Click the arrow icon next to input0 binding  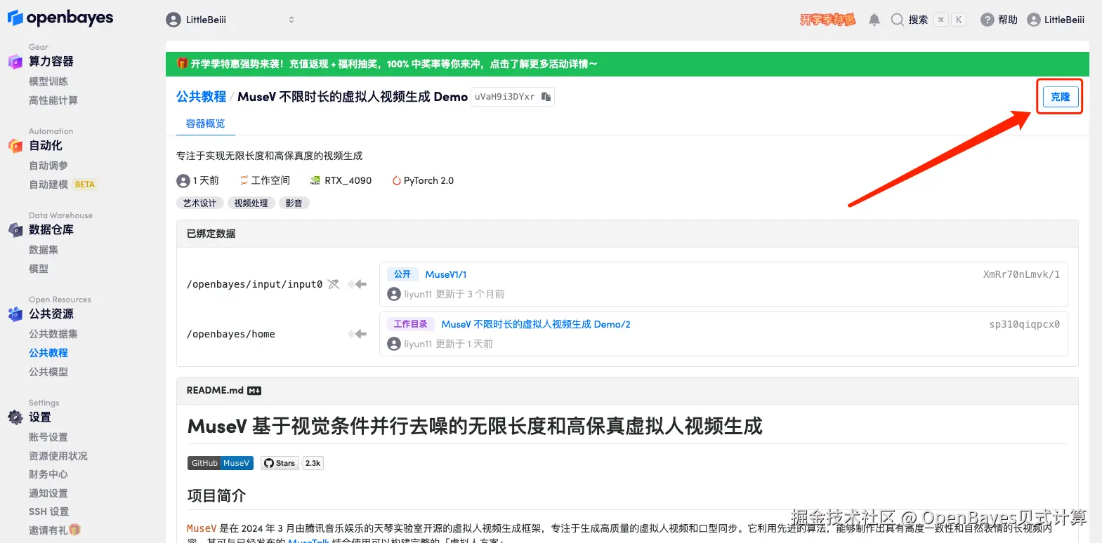pos(358,284)
